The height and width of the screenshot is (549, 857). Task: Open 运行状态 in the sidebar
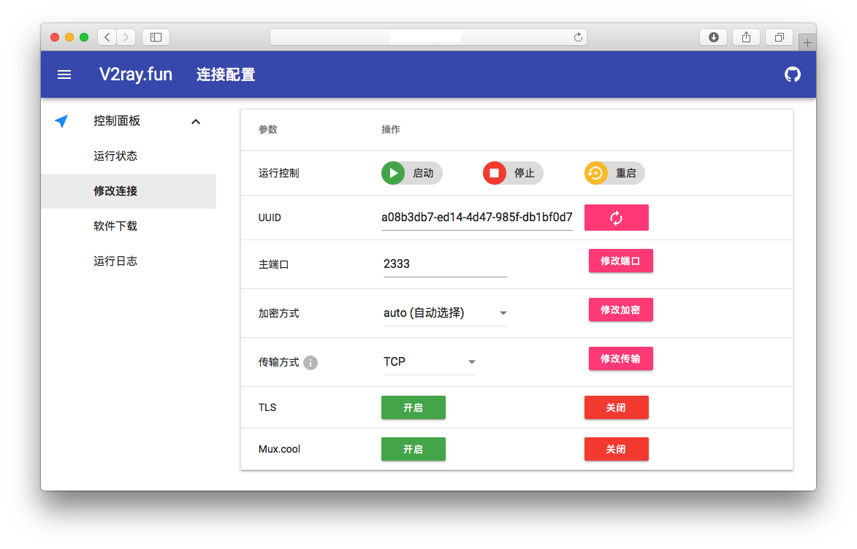coord(115,156)
